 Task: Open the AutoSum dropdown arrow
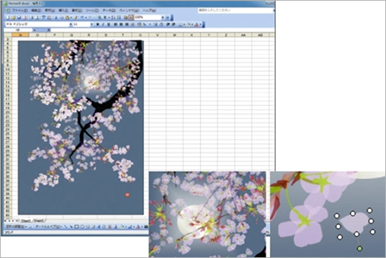109,18
